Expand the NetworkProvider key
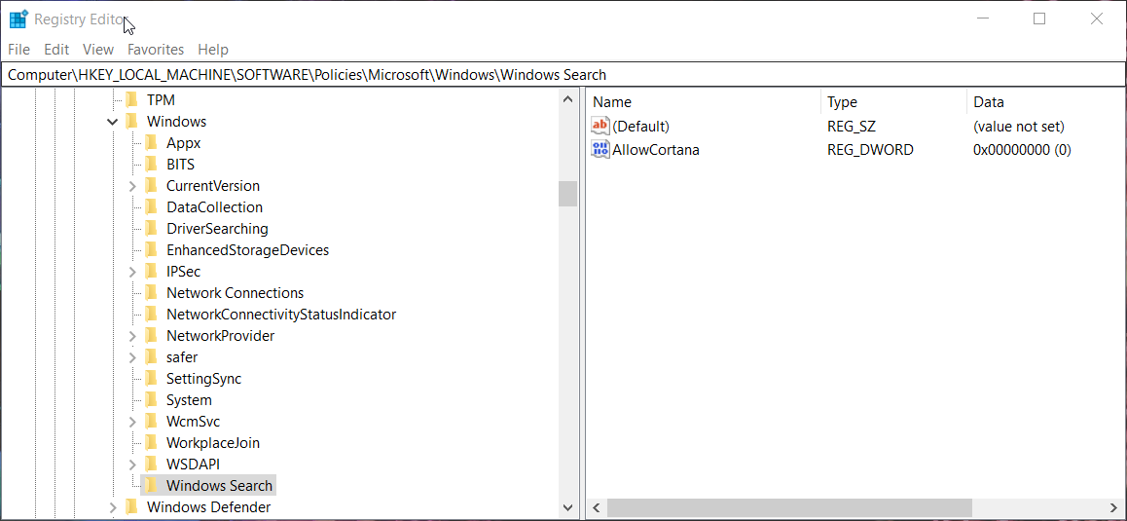 tap(132, 335)
